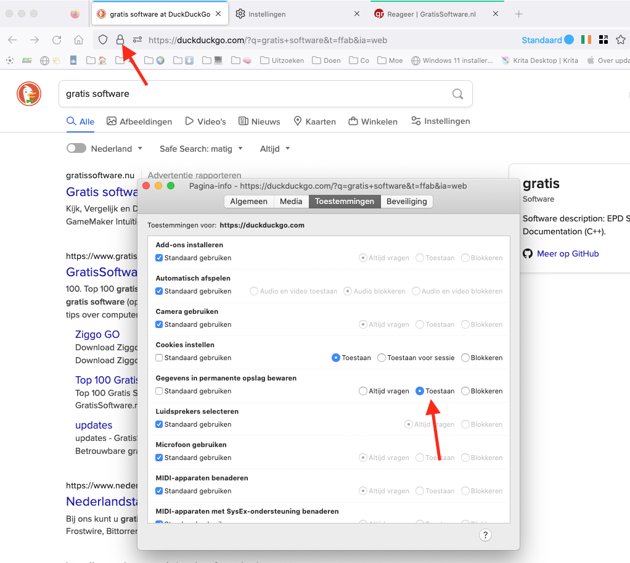Switch to the Beveiliging tab
This screenshot has width=630, height=563.
tap(406, 201)
